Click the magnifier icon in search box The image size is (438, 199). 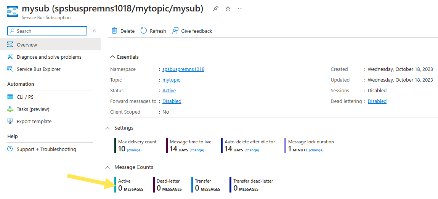[12, 31]
